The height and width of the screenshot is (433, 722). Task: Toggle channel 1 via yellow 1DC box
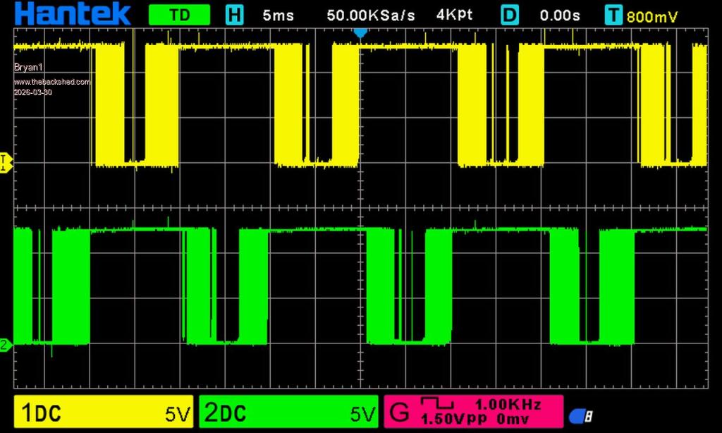coord(104,413)
